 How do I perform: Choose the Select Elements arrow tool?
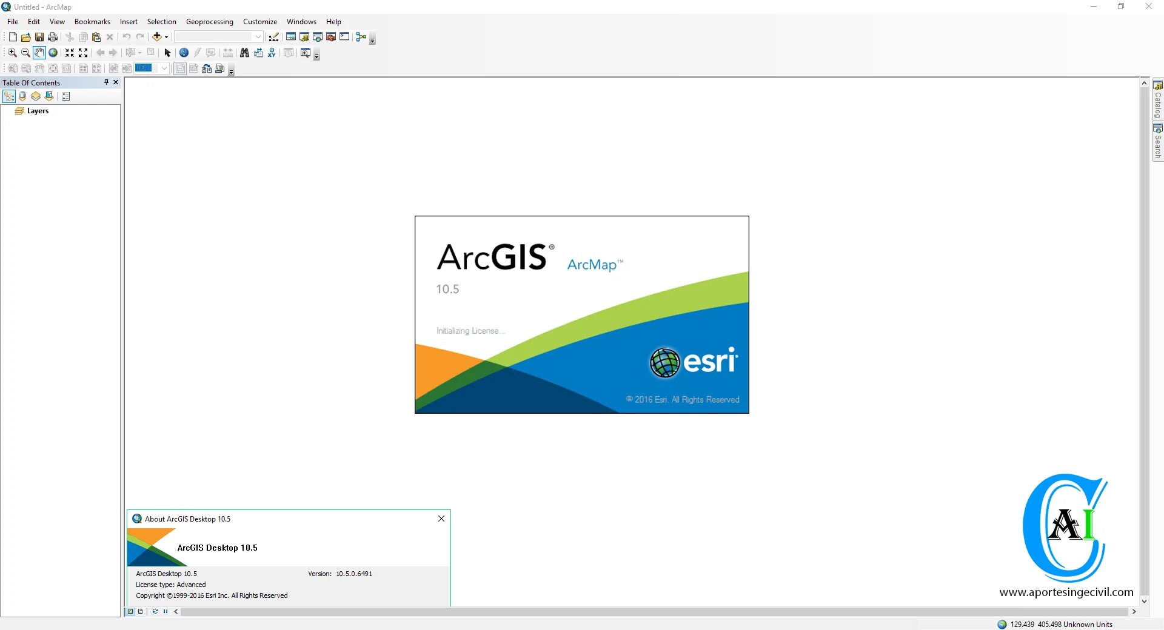pos(168,53)
